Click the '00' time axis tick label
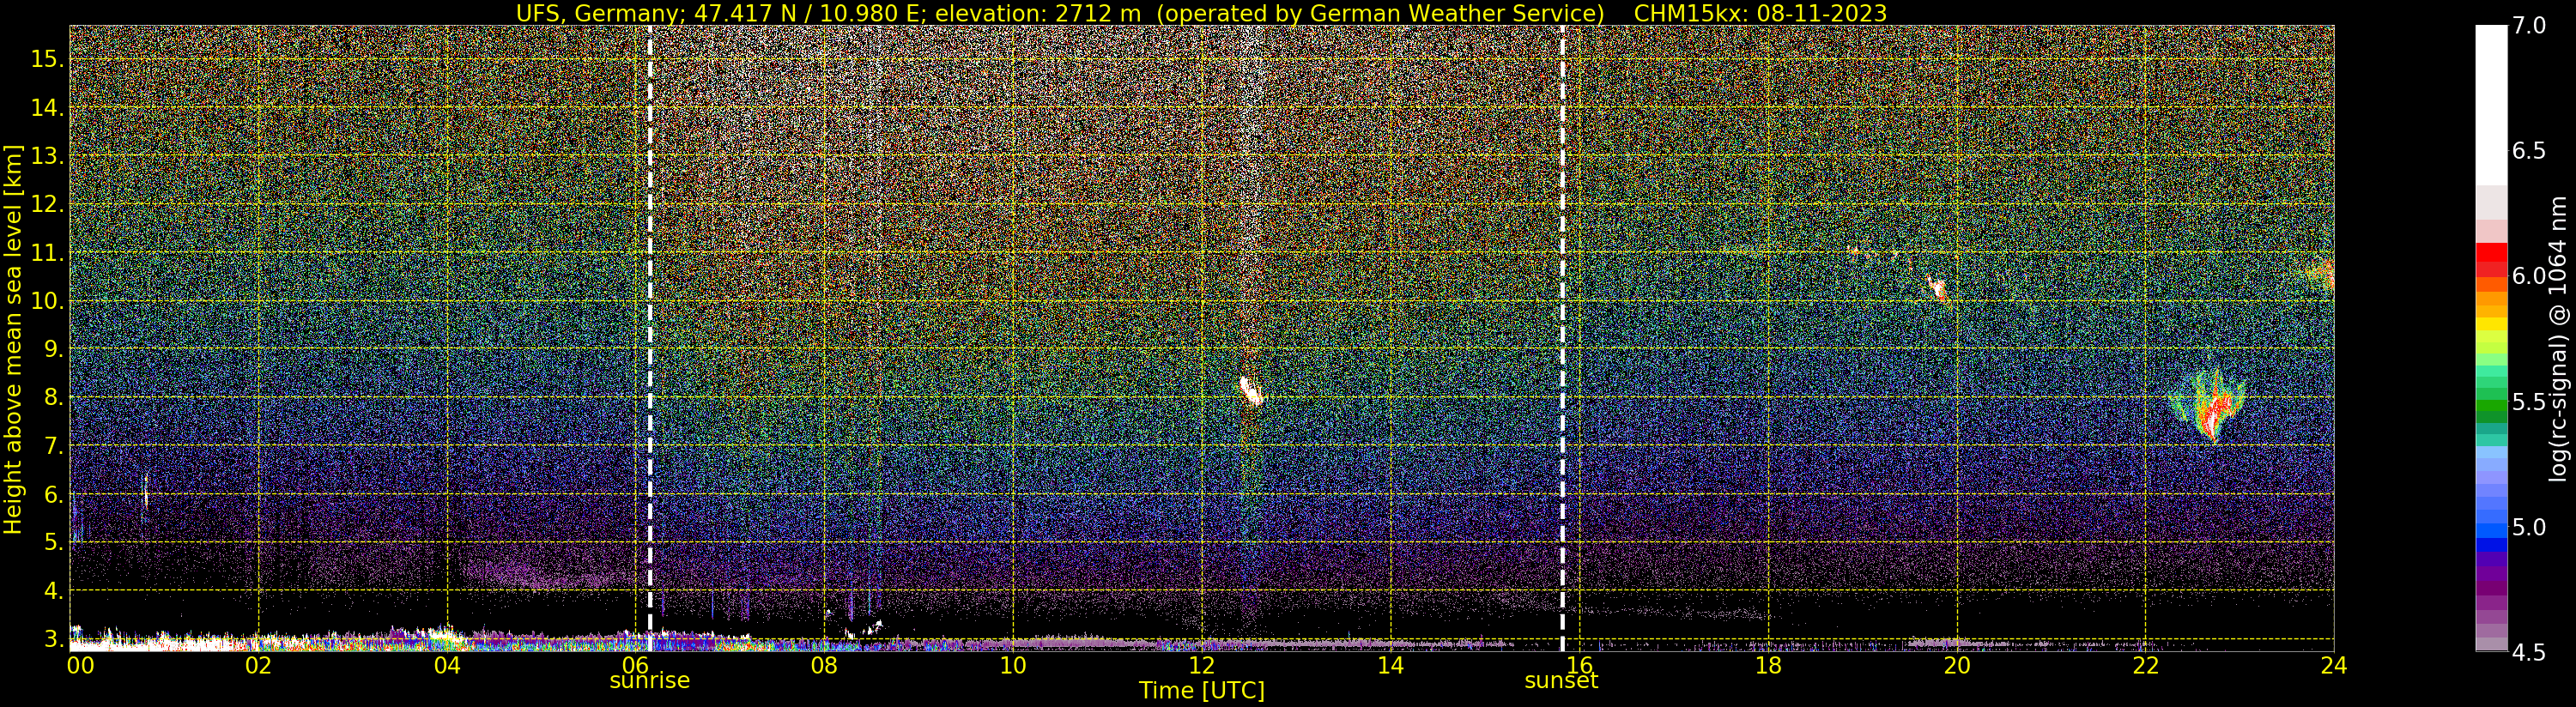Image resolution: width=2576 pixels, height=707 pixels. (x=80, y=665)
